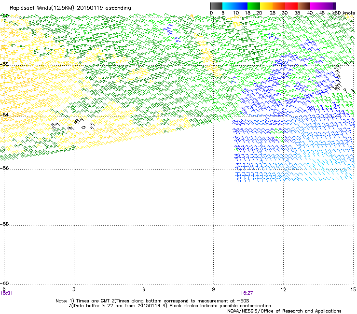Click the brown 35-40 knots color segment

pos(304,6)
